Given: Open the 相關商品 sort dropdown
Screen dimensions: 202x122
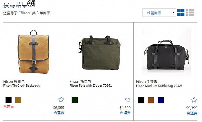Looking at the screenshot, I should [x=159, y=13].
